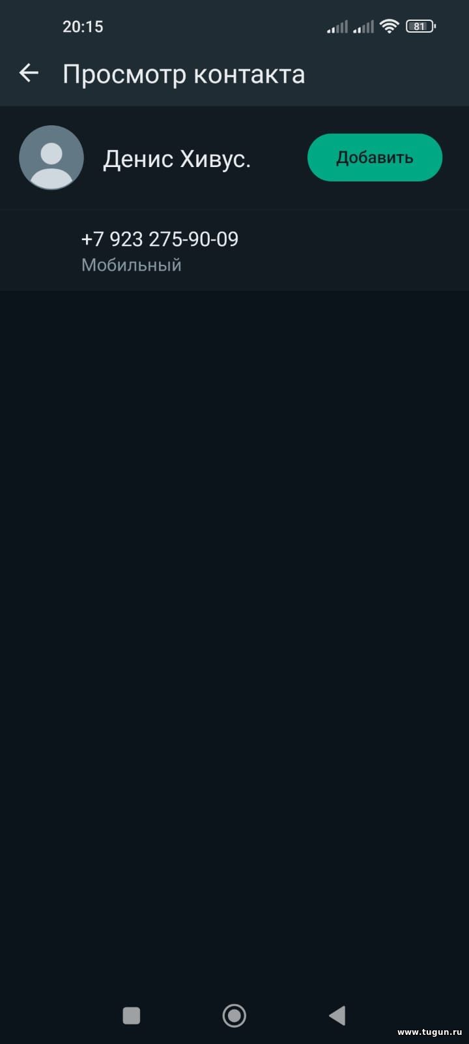Tap the 20:15 clock in status bar
This screenshot has width=469, height=1044.
pyautogui.click(x=83, y=26)
